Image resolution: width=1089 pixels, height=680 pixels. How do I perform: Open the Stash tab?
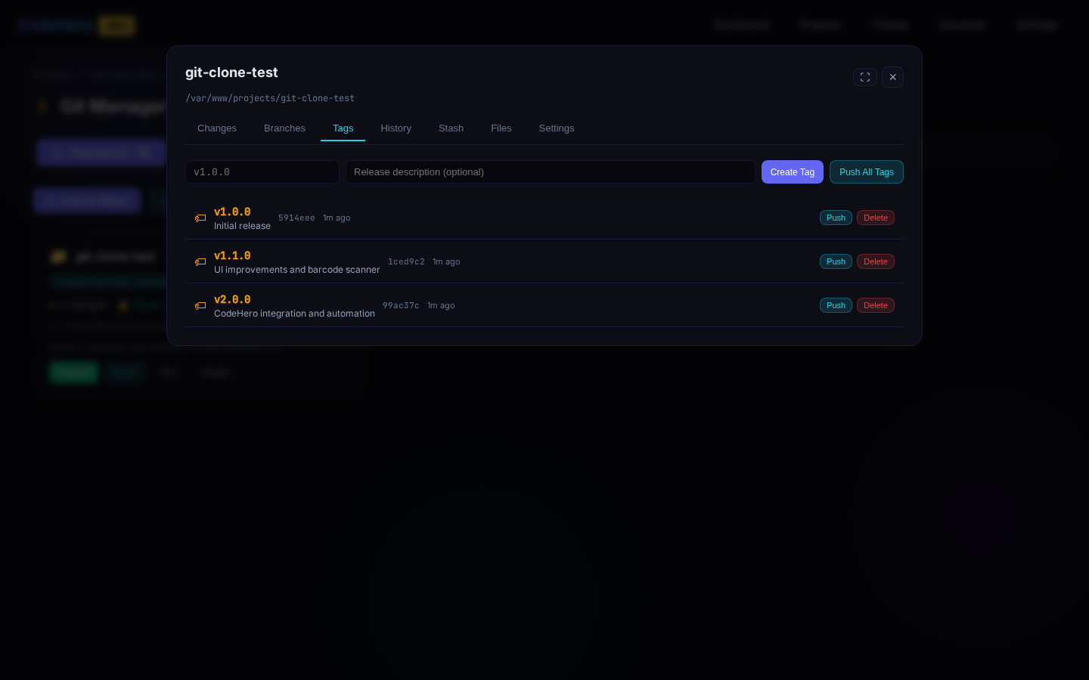click(451, 128)
